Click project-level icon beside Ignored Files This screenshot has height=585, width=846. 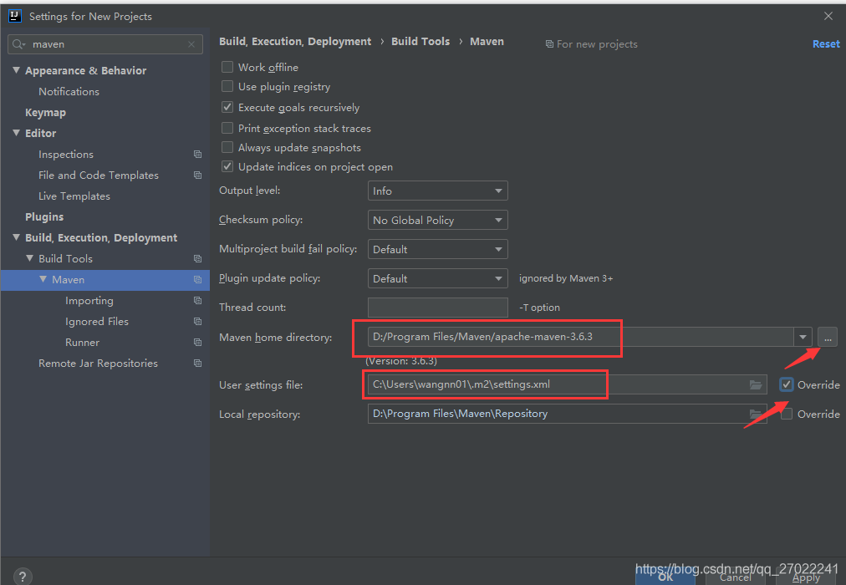[x=197, y=322]
